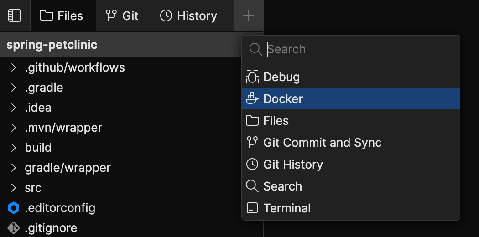Choose Files from the popup list
Viewport: 479px width, 237px height.
[276, 121]
